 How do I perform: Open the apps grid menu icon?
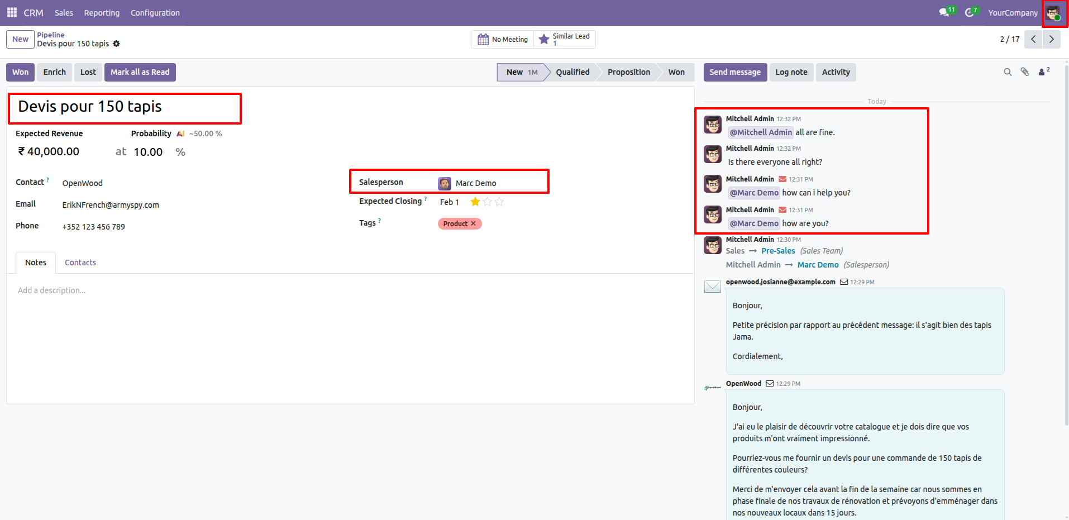pos(12,12)
